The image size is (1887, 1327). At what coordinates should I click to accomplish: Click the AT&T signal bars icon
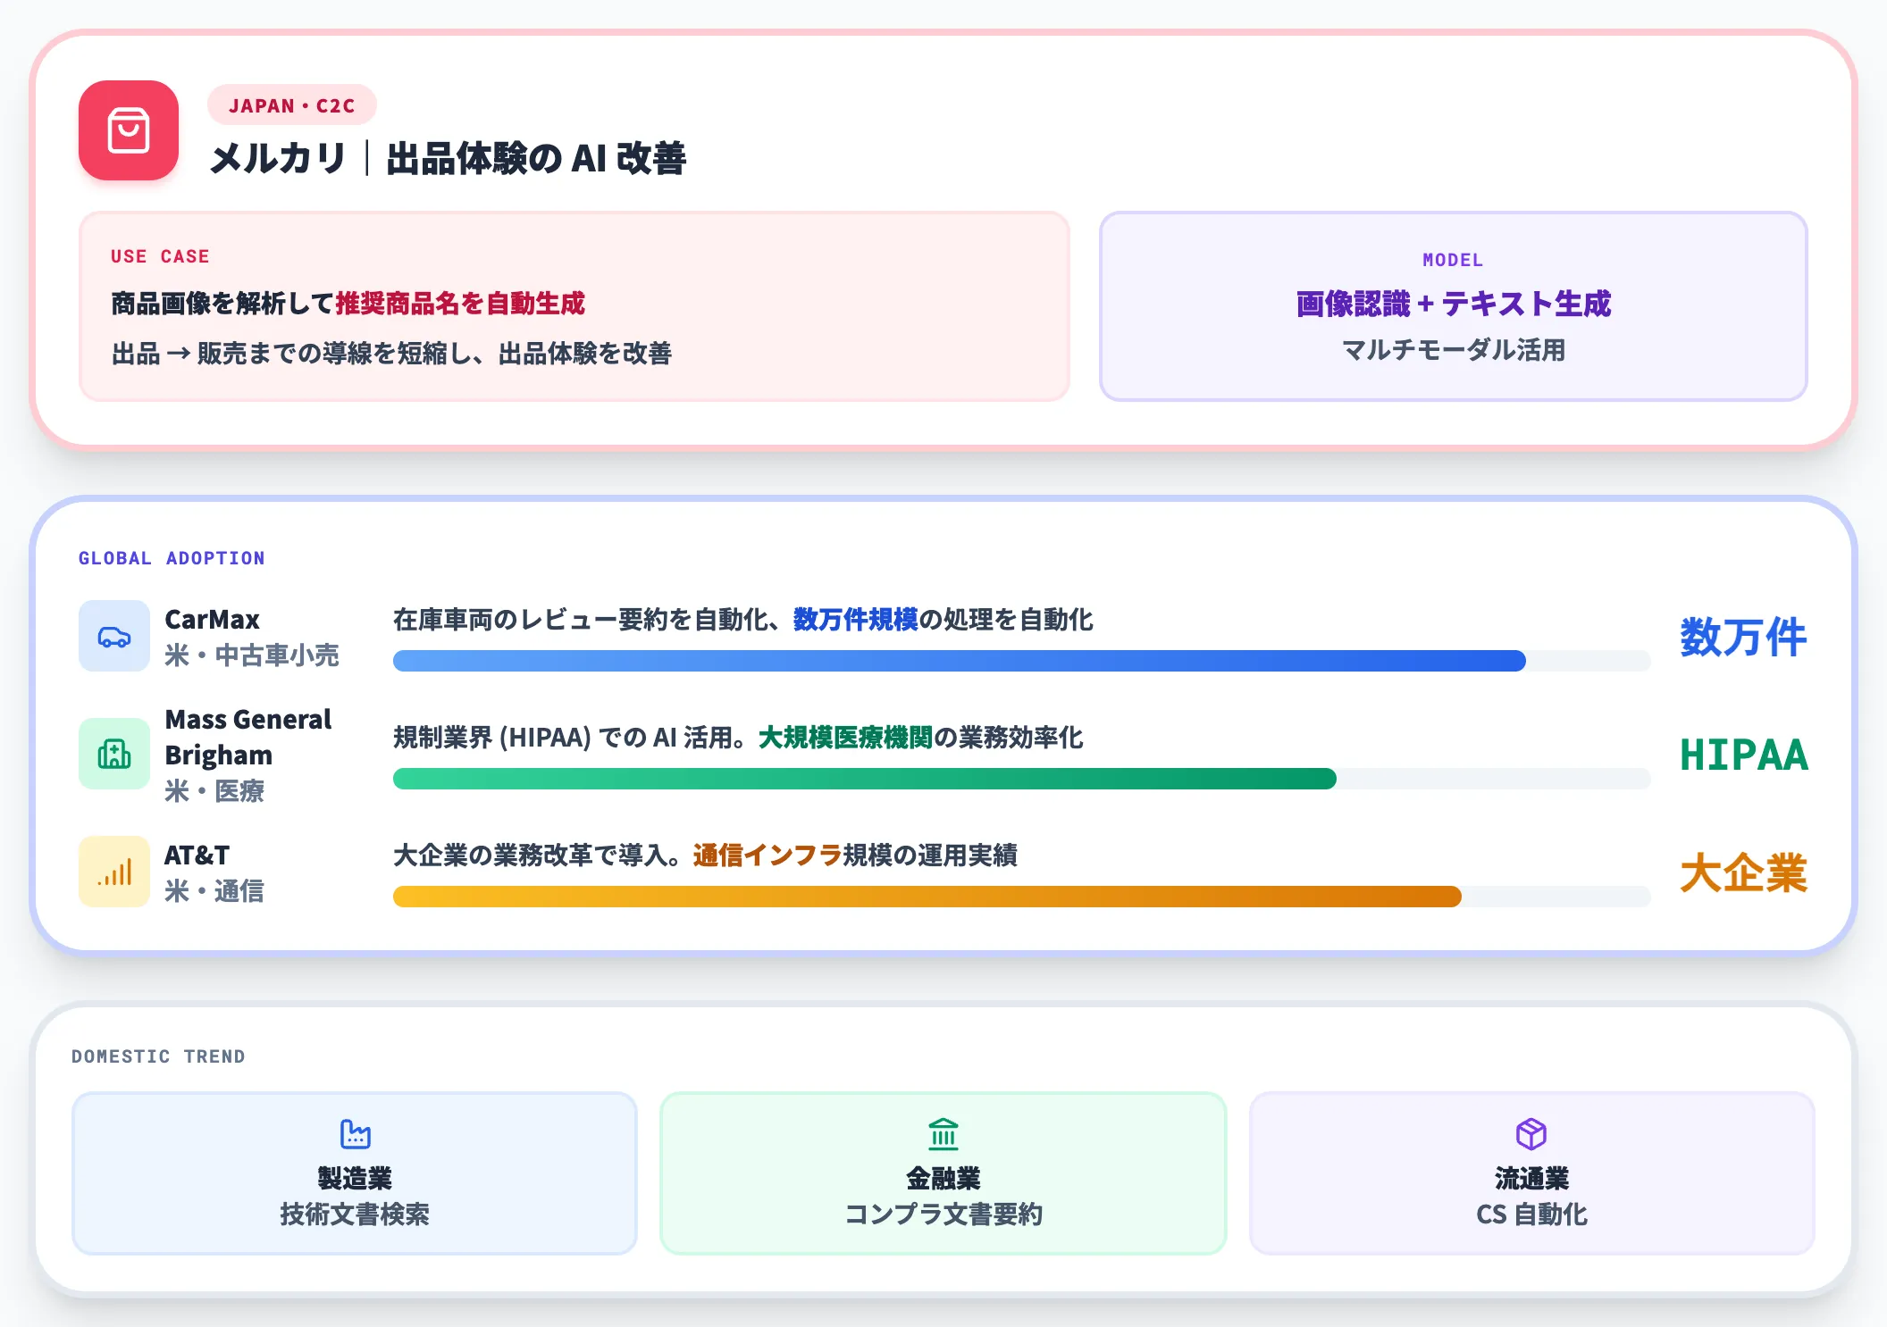[114, 872]
